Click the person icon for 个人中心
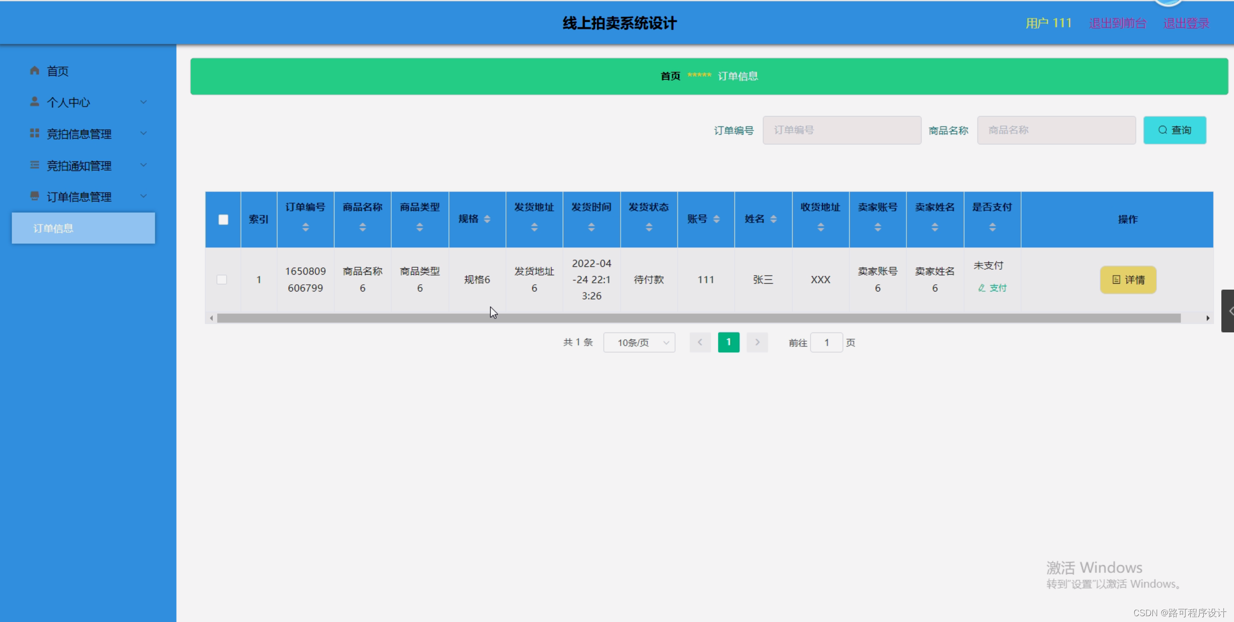Viewport: 1234px width, 622px height. pos(34,102)
